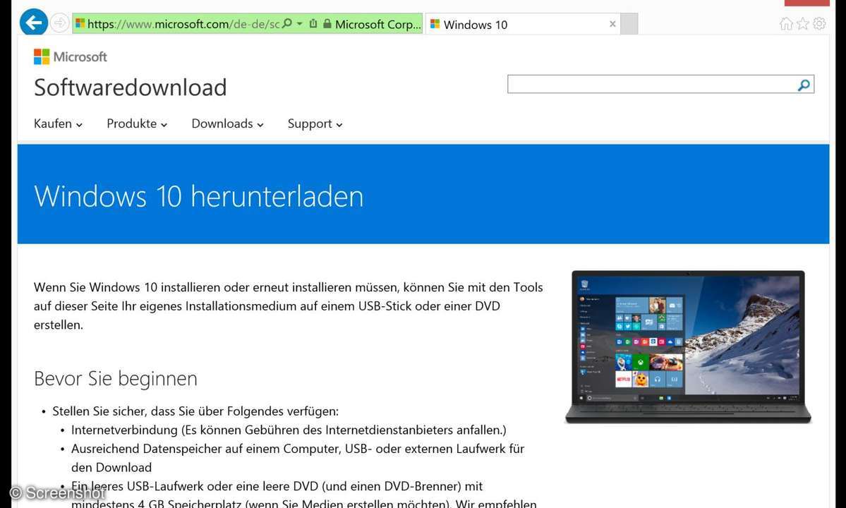Select the Windows 10 browser tab
The image size is (846, 508).
(x=523, y=24)
